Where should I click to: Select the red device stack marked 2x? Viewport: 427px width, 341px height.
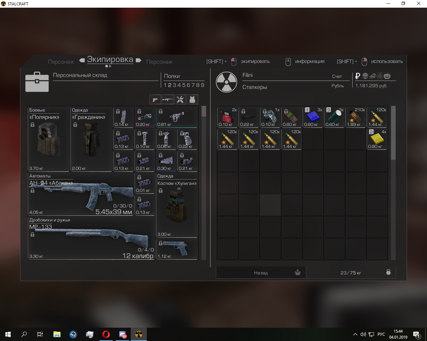(x=228, y=117)
